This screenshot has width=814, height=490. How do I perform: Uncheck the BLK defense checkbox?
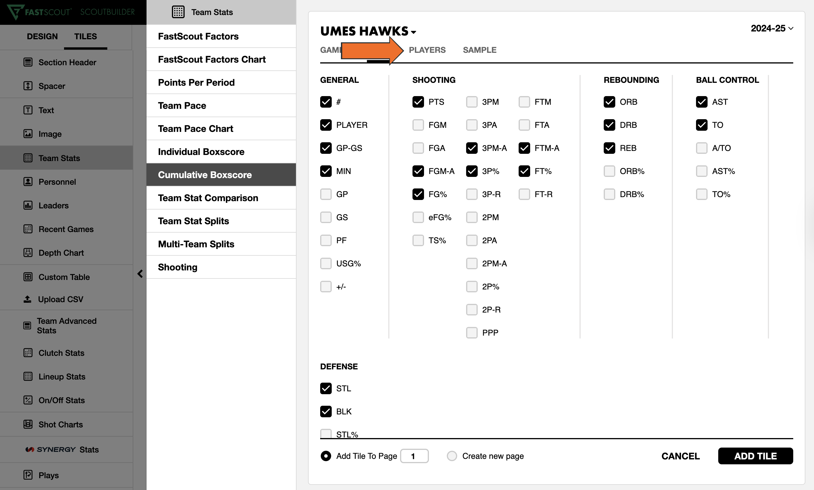(x=326, y=412)
